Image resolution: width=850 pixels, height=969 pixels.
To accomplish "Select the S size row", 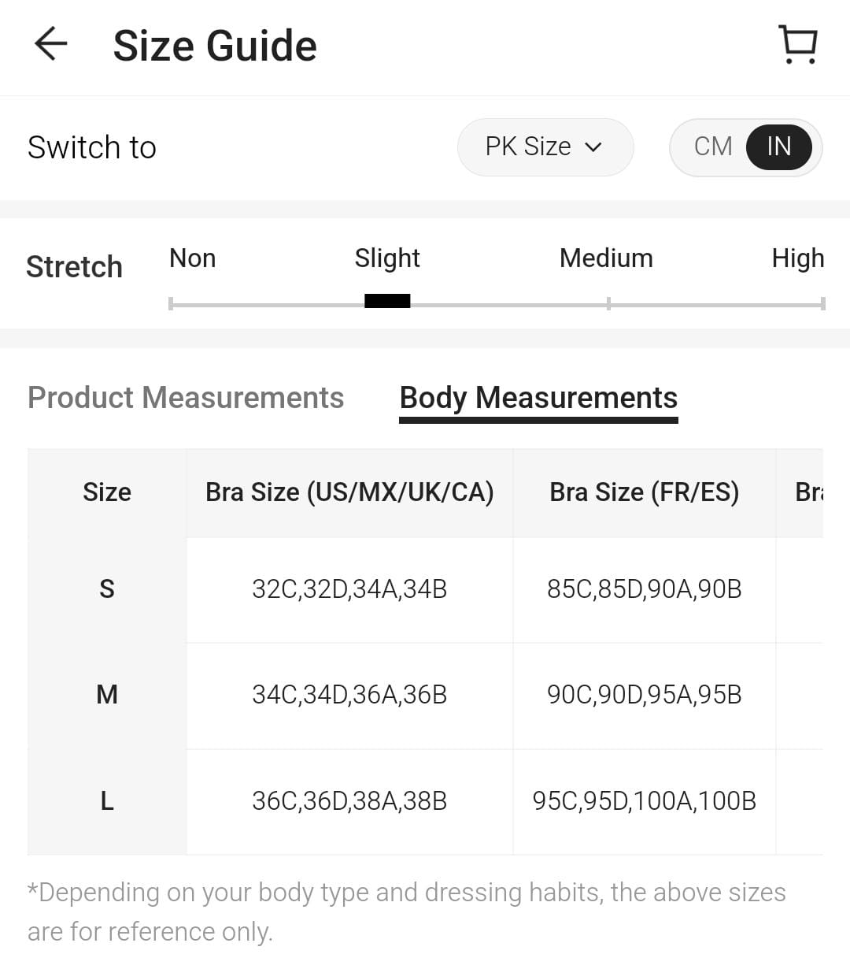I will coord(107,589).
